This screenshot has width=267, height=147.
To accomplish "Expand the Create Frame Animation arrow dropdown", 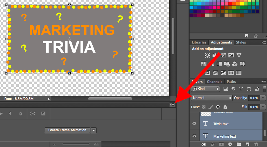I will pos(94,130).
